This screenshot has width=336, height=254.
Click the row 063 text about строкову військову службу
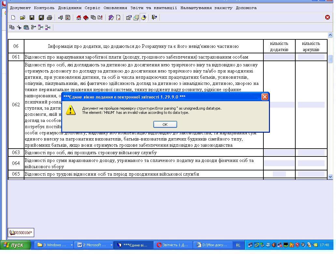pyautogui.click(x=91, y=153)
